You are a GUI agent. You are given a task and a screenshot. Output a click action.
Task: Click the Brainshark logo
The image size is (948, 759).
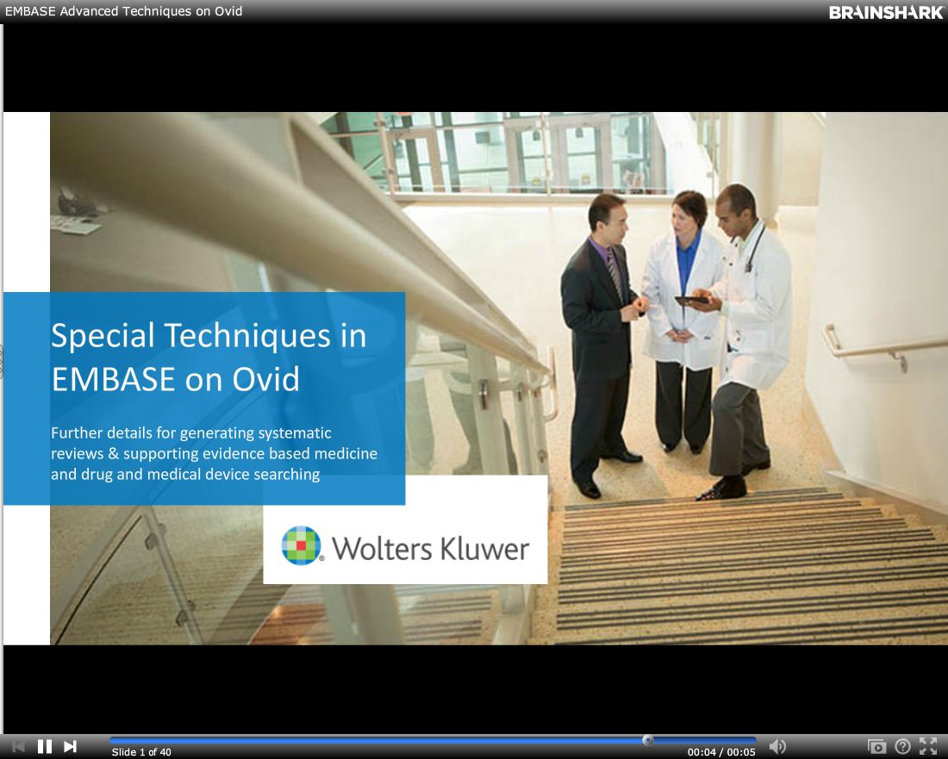(886, 12)
